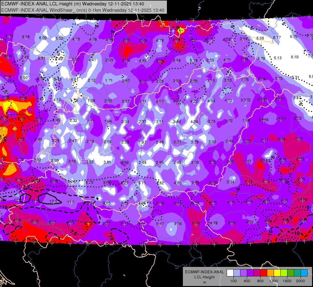Screen dimensions: 313x287
Task: Click the grid value 1.94
Action: click(x=108, y=121)
